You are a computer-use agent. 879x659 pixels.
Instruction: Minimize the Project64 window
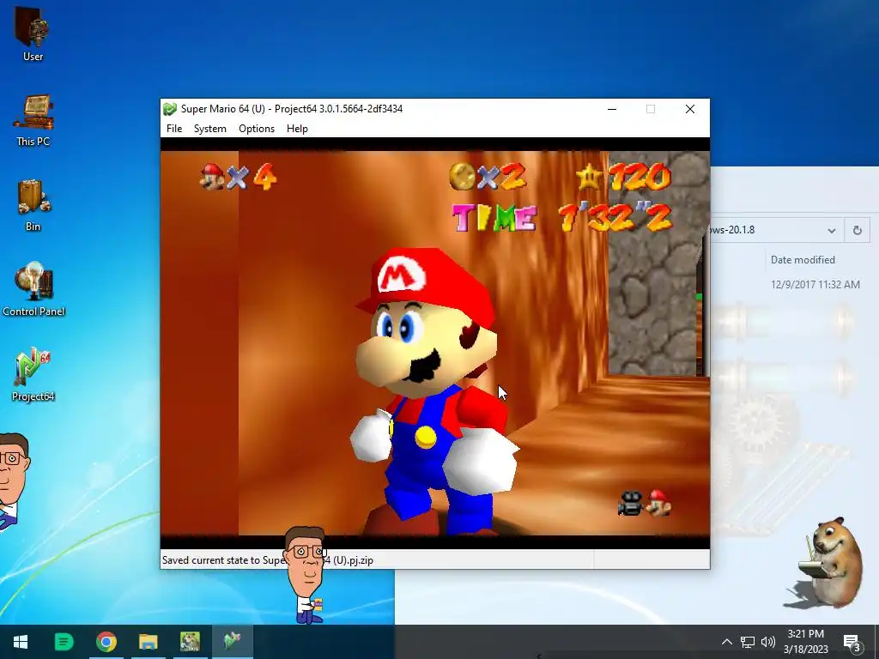[612, 109]
